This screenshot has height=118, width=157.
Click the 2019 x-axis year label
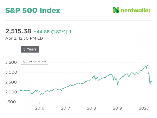pos(118,108)
